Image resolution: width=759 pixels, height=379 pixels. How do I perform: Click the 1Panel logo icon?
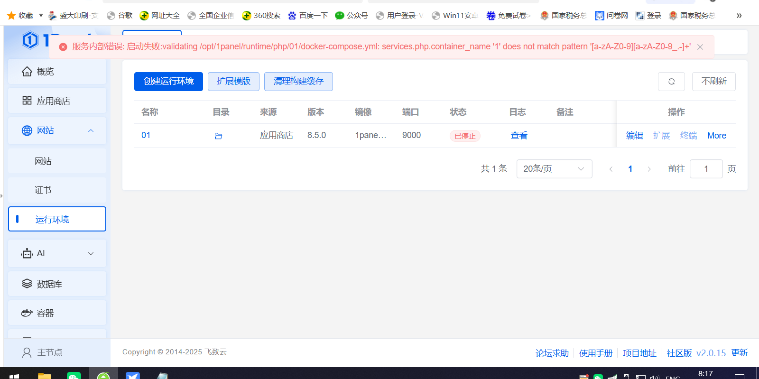[30, 40]
